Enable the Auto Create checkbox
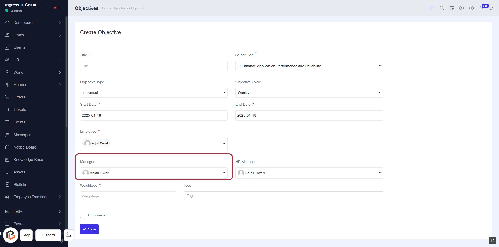The height and width of the screenshot is (247, 499). pyautogui.click(x=83, y=215)
